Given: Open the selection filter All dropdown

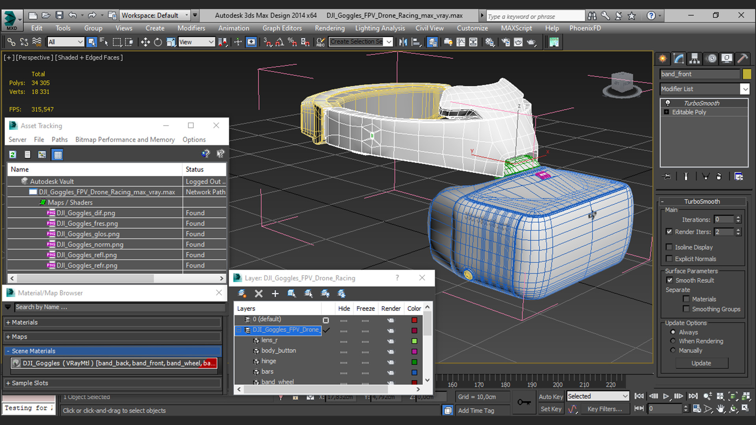Looking at the screenshot, I should pos(66,42).
